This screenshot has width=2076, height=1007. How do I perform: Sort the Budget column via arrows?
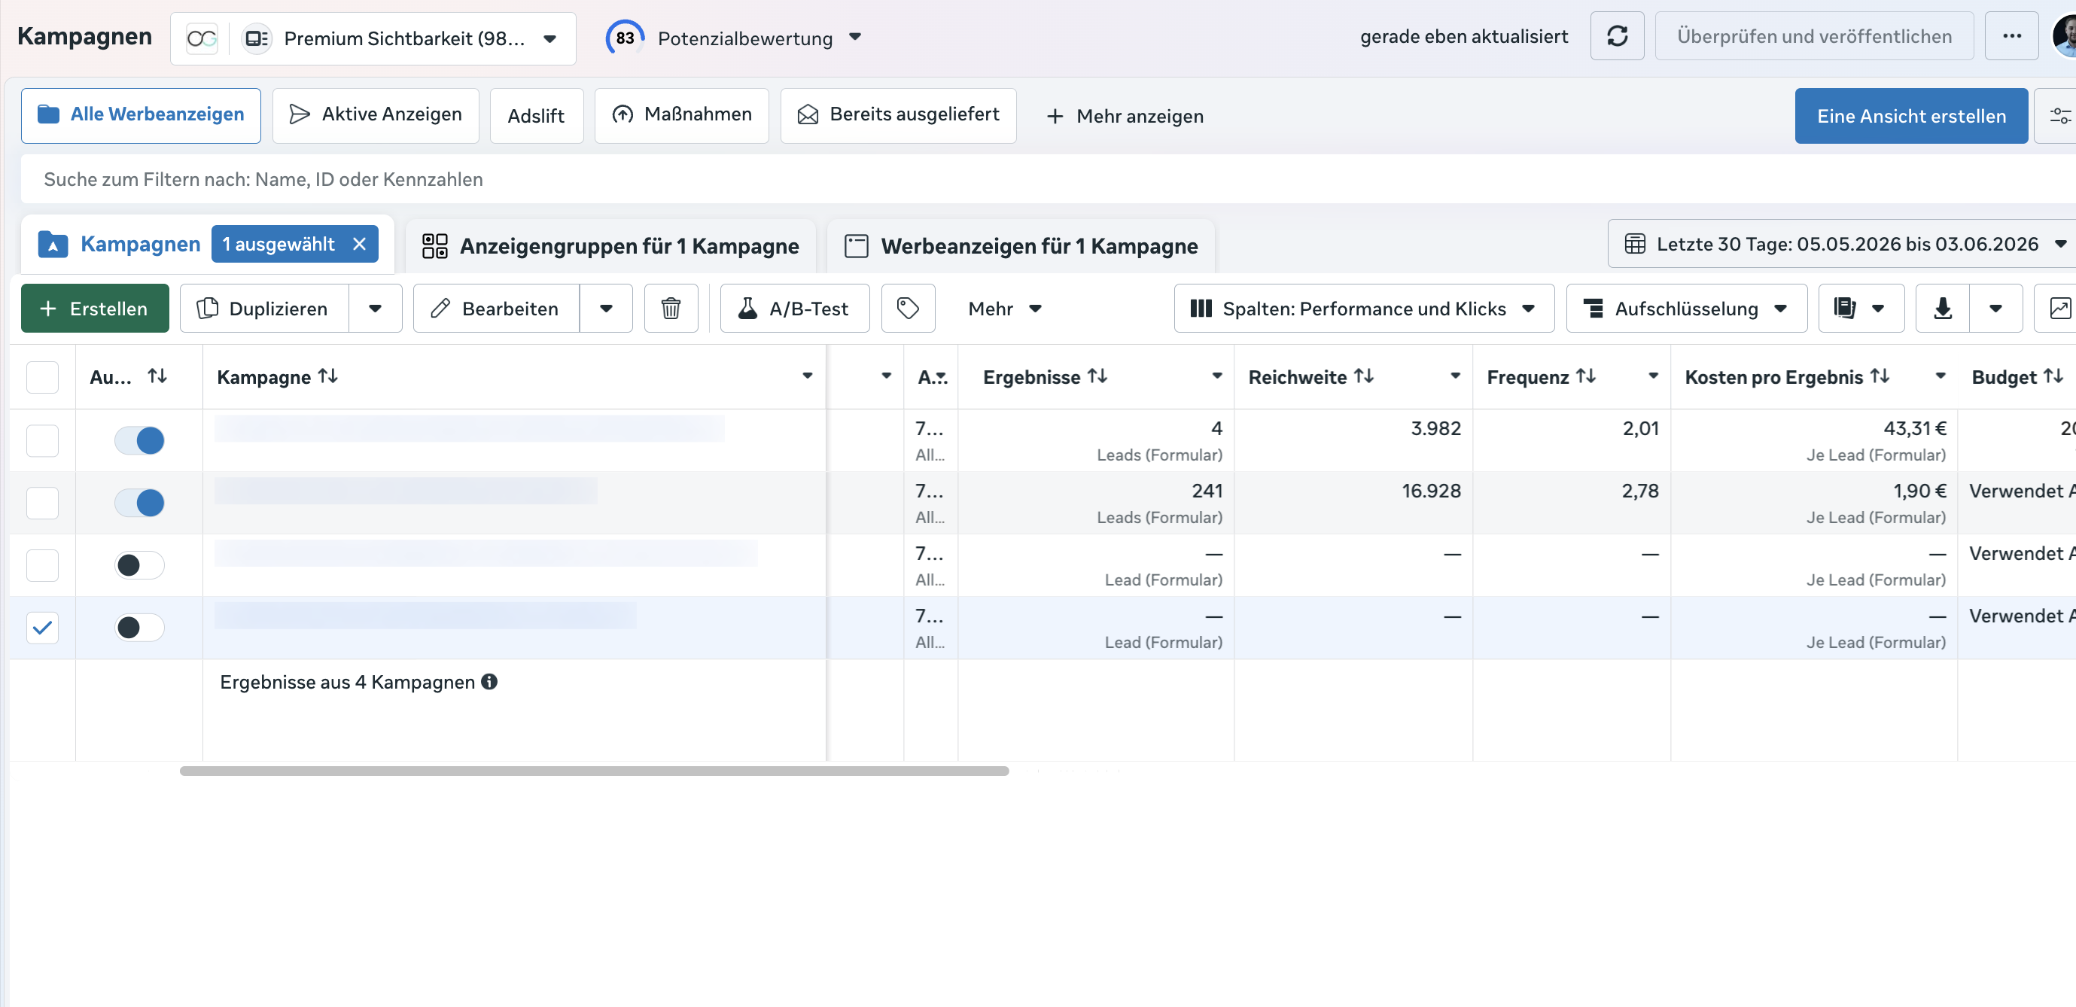[x=2053, y=376]
